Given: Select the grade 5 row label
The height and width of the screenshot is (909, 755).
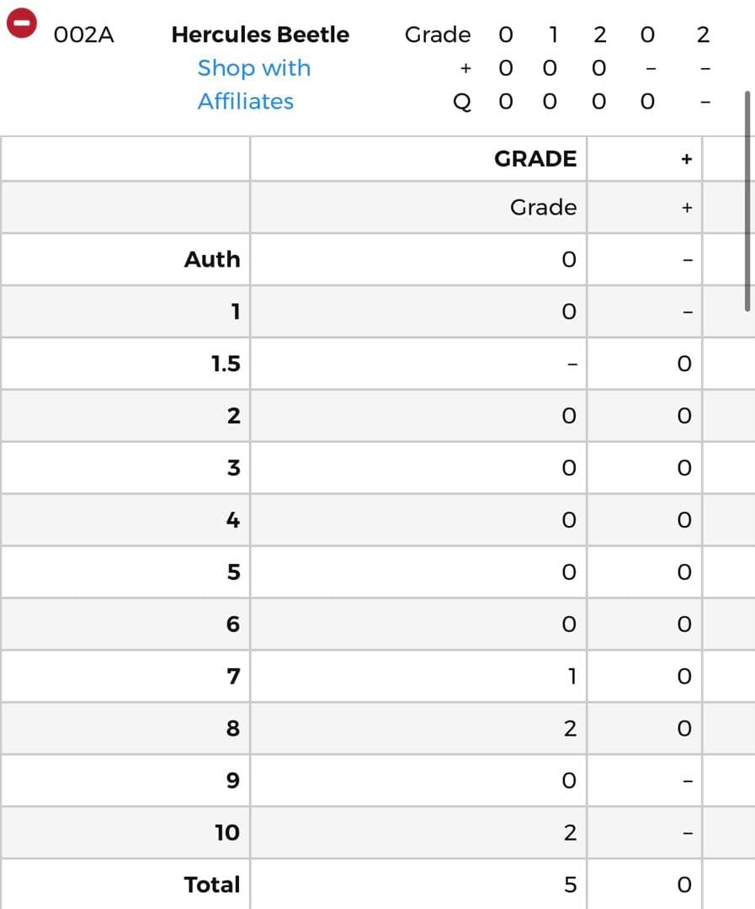Looking at the screenshot, I should coord(233,572).
